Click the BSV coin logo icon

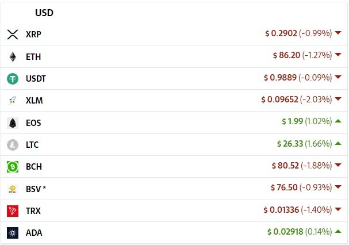[x=13, y=189]
